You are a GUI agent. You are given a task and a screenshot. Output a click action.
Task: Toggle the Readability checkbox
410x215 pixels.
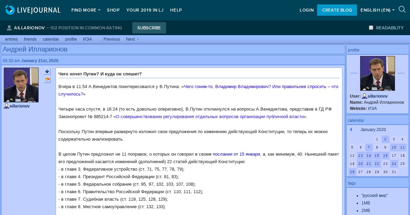(371, 28)
